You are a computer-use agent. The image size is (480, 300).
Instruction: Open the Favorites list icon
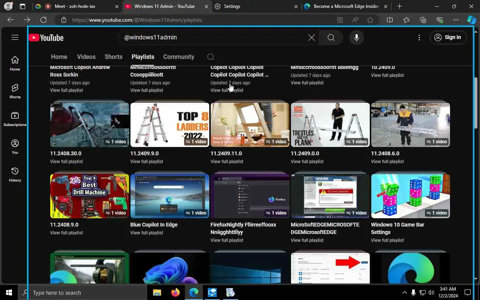click(x=406, y=20)
